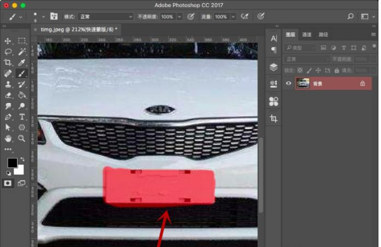The image size is (381, 247).
Task: Lock transparent pixels
Action: 300,71
